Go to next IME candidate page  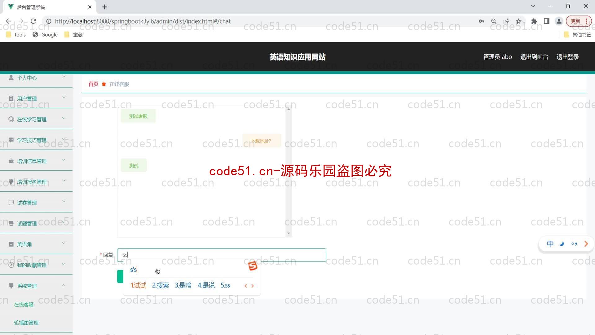253,286
